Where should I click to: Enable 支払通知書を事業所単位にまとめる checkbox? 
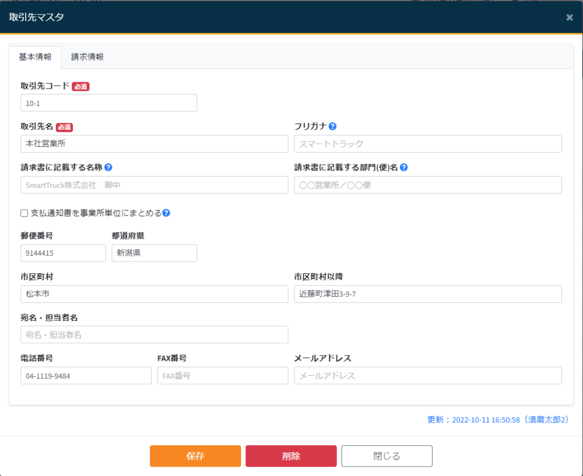24,213
